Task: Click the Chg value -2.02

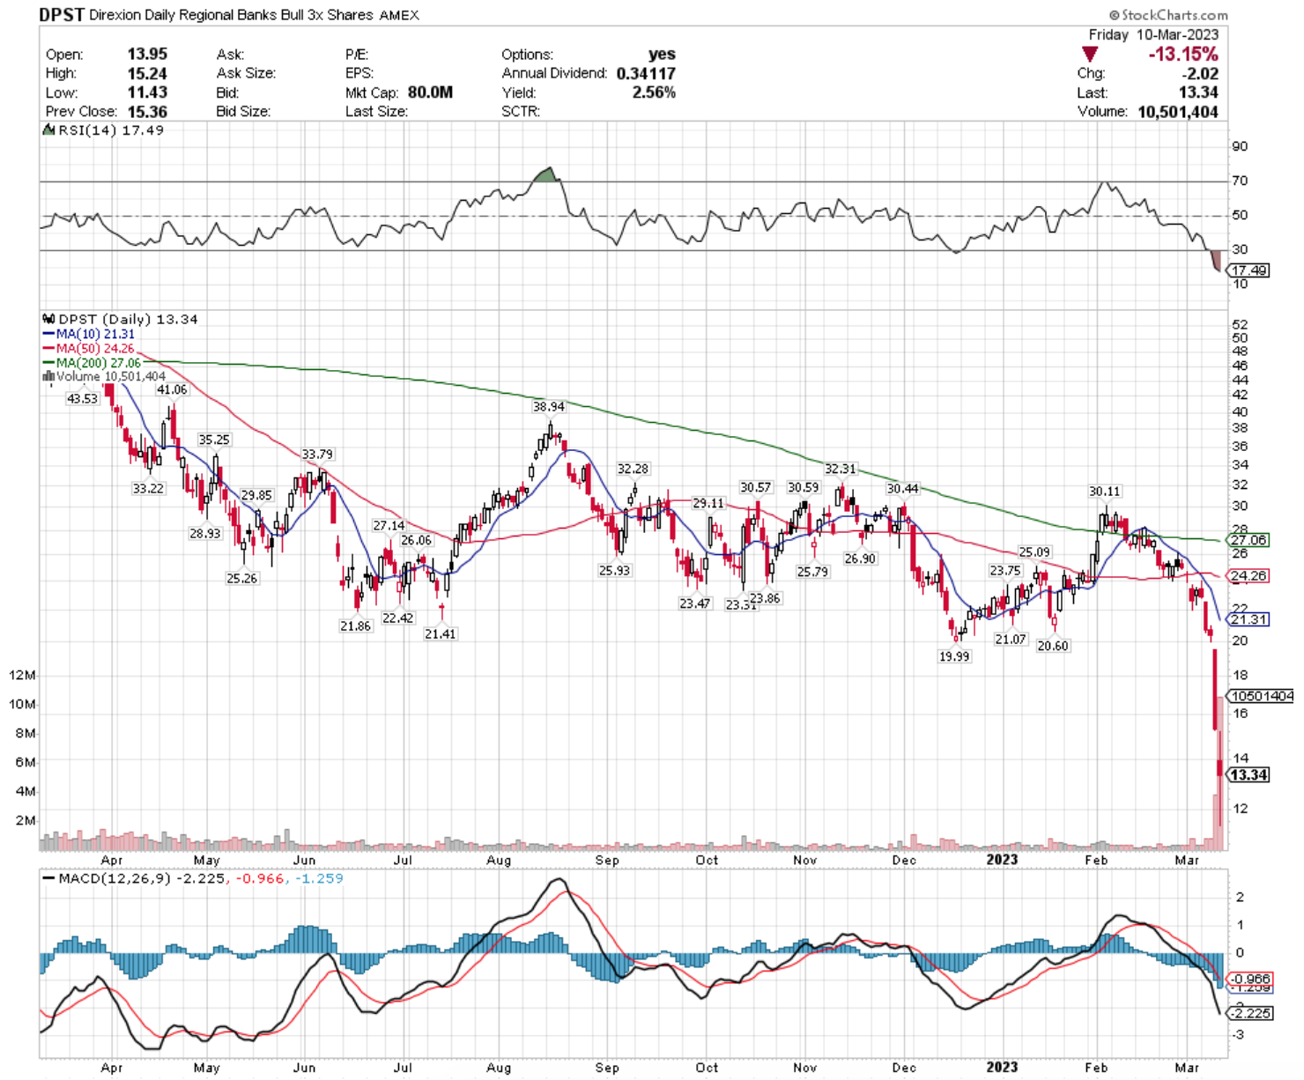Action: tap(1201, 73)
